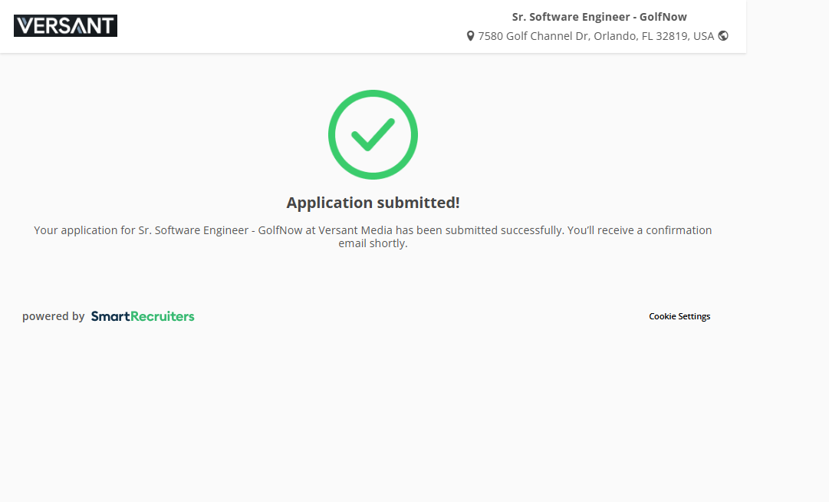829x502 pixels.
Task: Click the green checkmark success icon
Action: tap(373, 134)
